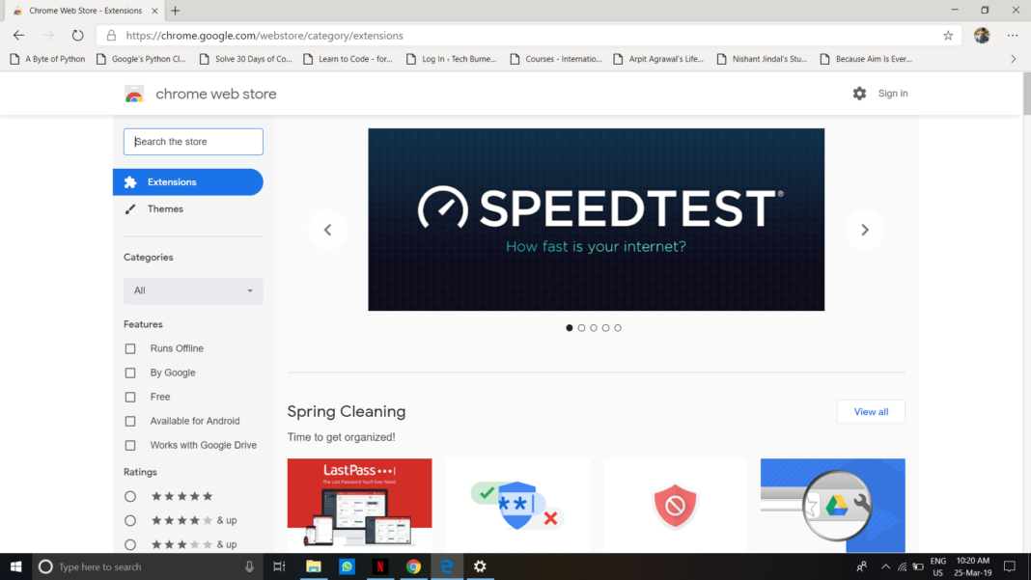Open the browser profile avatar

click(982, 36)
